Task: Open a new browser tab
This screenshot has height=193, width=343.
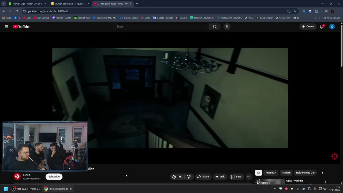Action: [137, 4]
